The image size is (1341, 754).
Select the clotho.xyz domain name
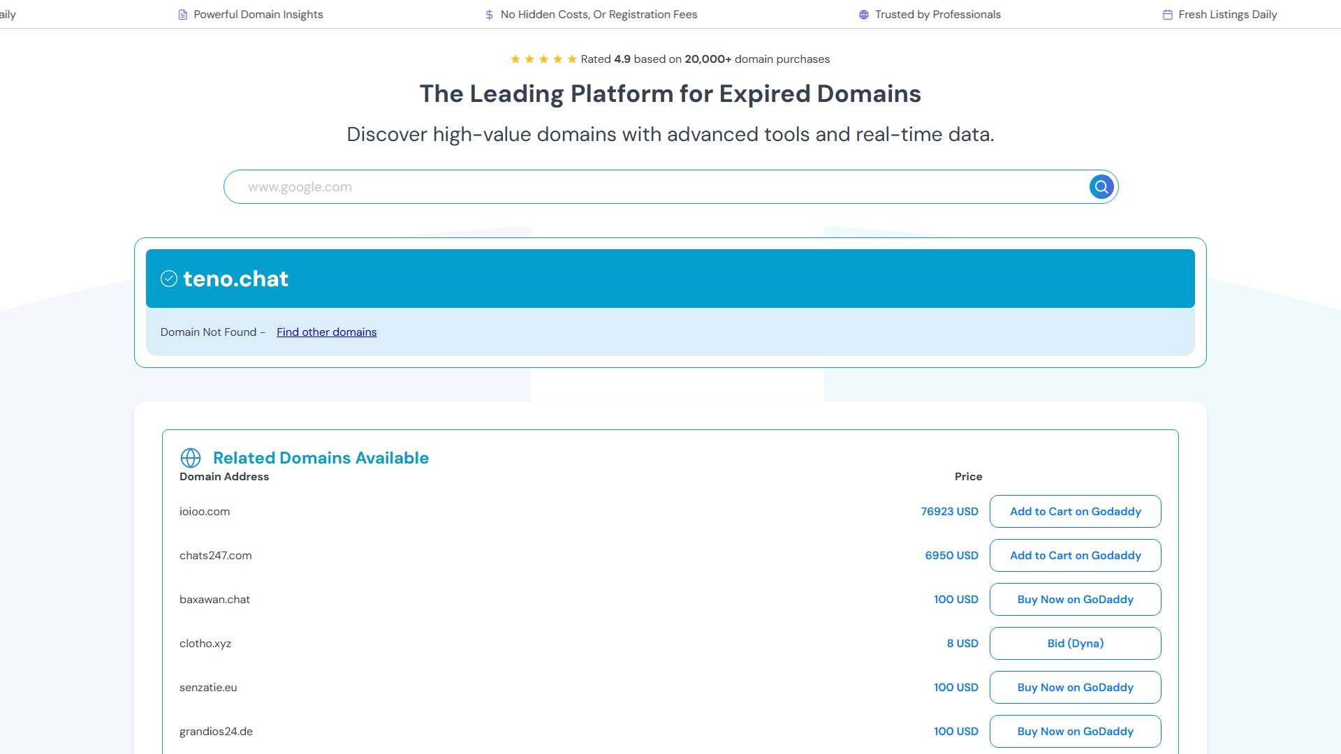pyautogui.click(x=205, y=644)
